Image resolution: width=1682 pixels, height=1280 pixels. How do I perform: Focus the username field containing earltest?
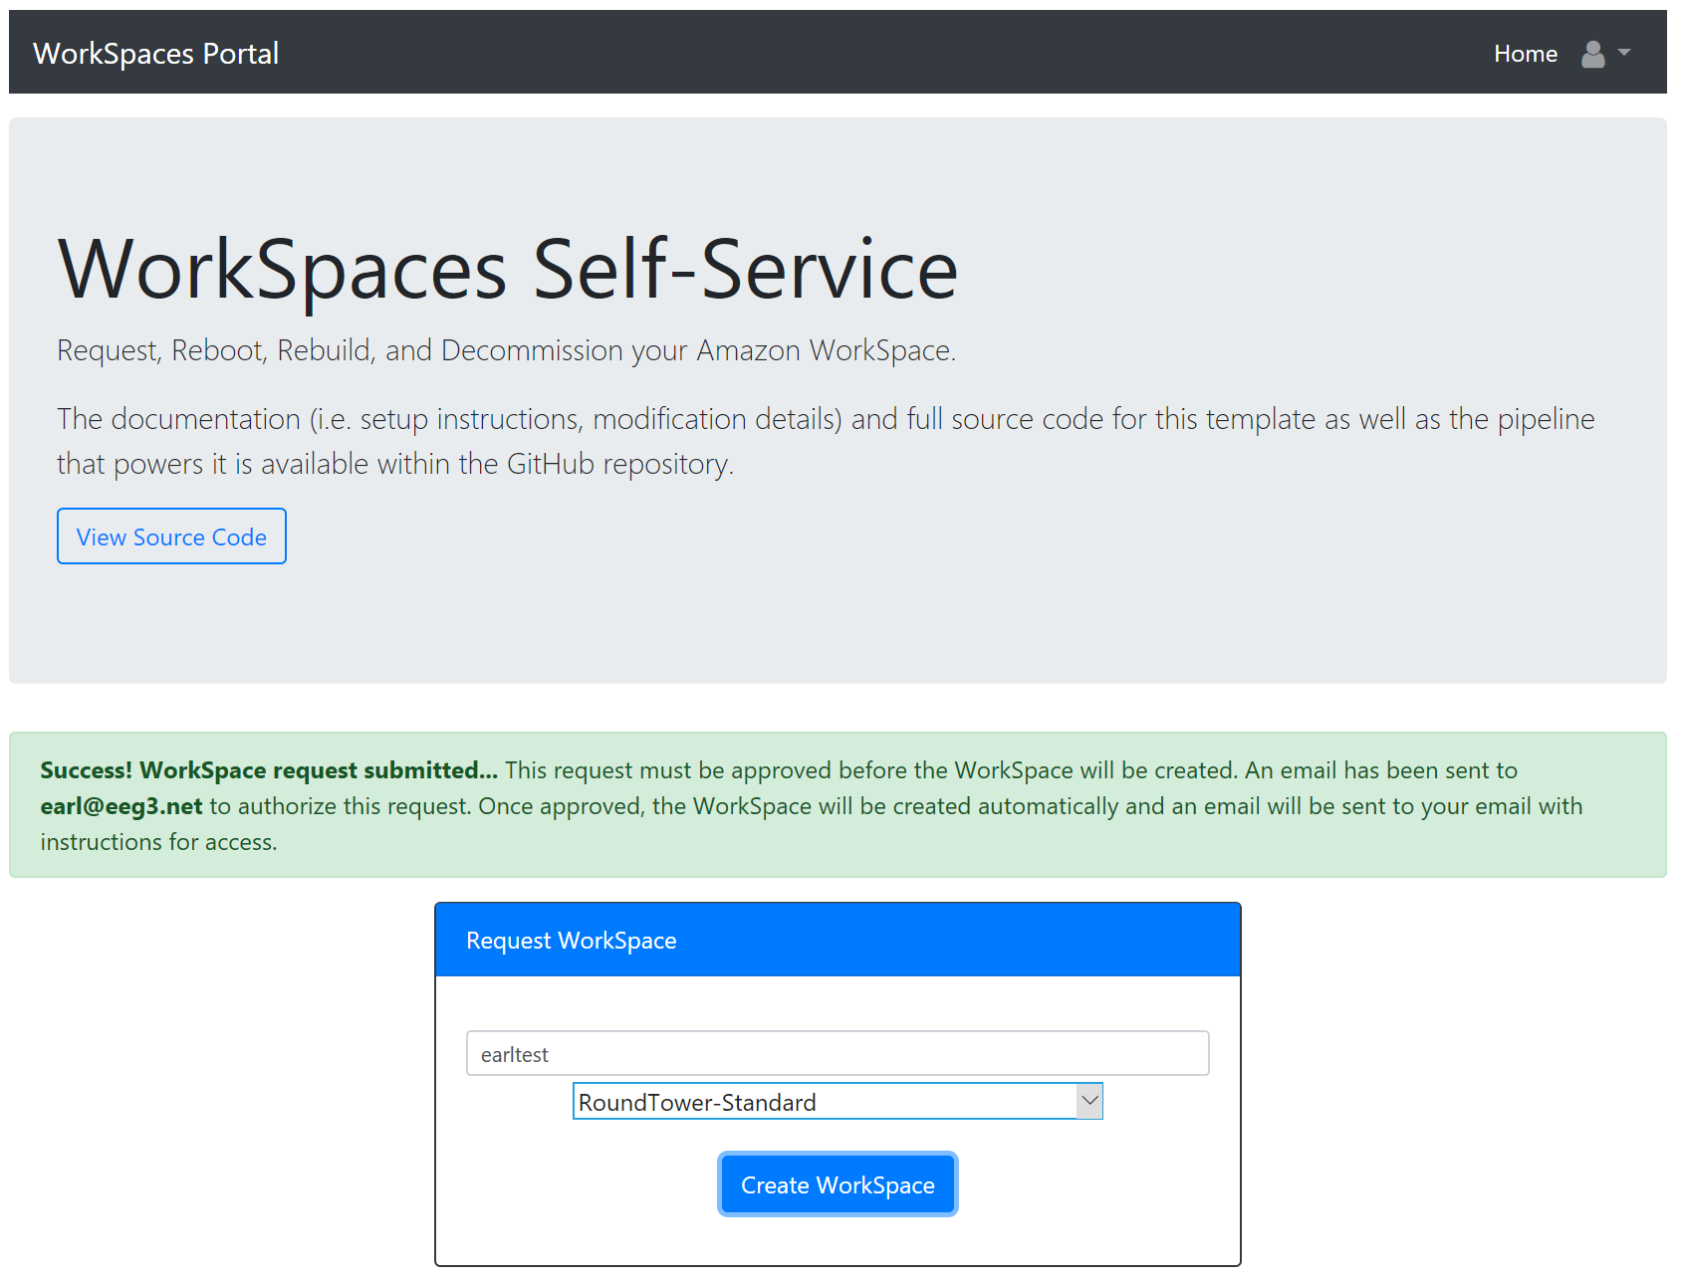tap(838, 1053)
